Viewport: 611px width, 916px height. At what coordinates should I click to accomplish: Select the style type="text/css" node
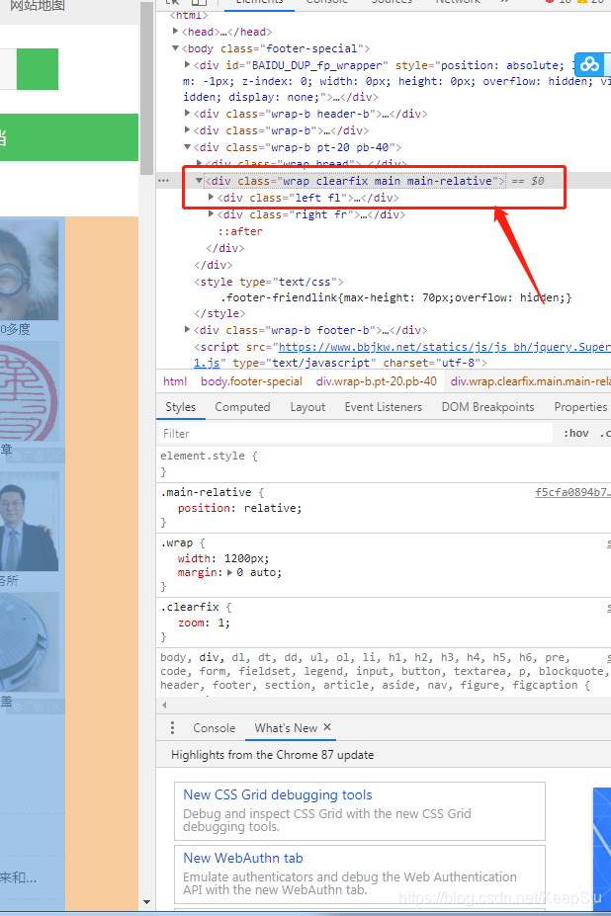268,282
